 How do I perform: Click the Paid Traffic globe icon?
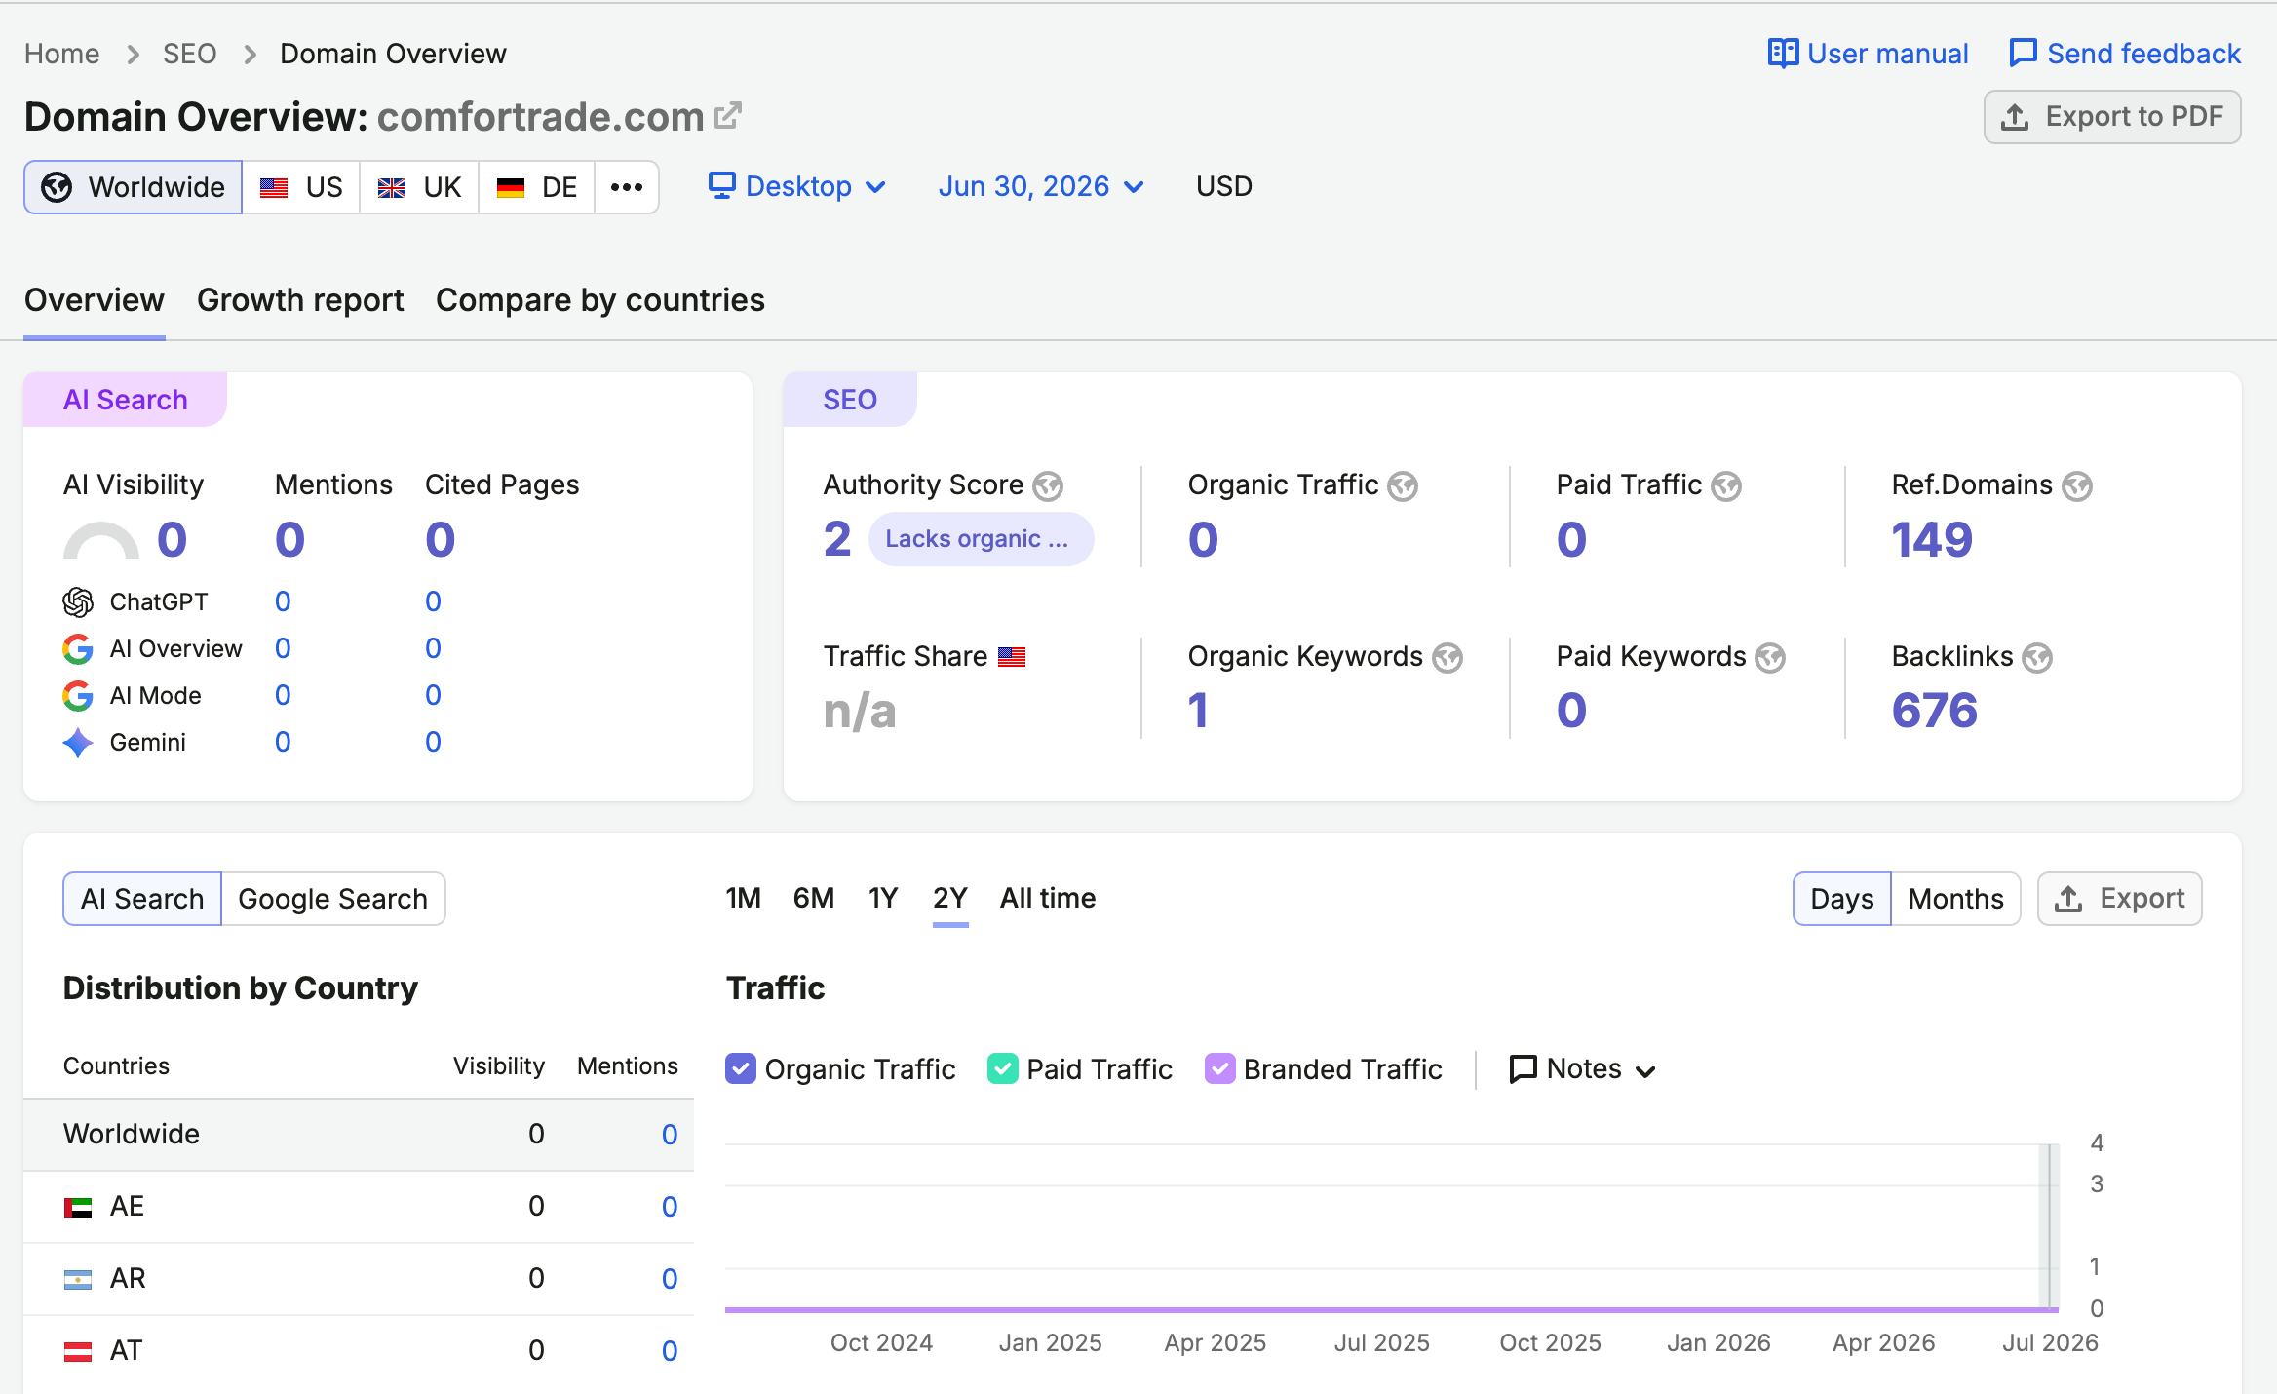coord(1726,485)
